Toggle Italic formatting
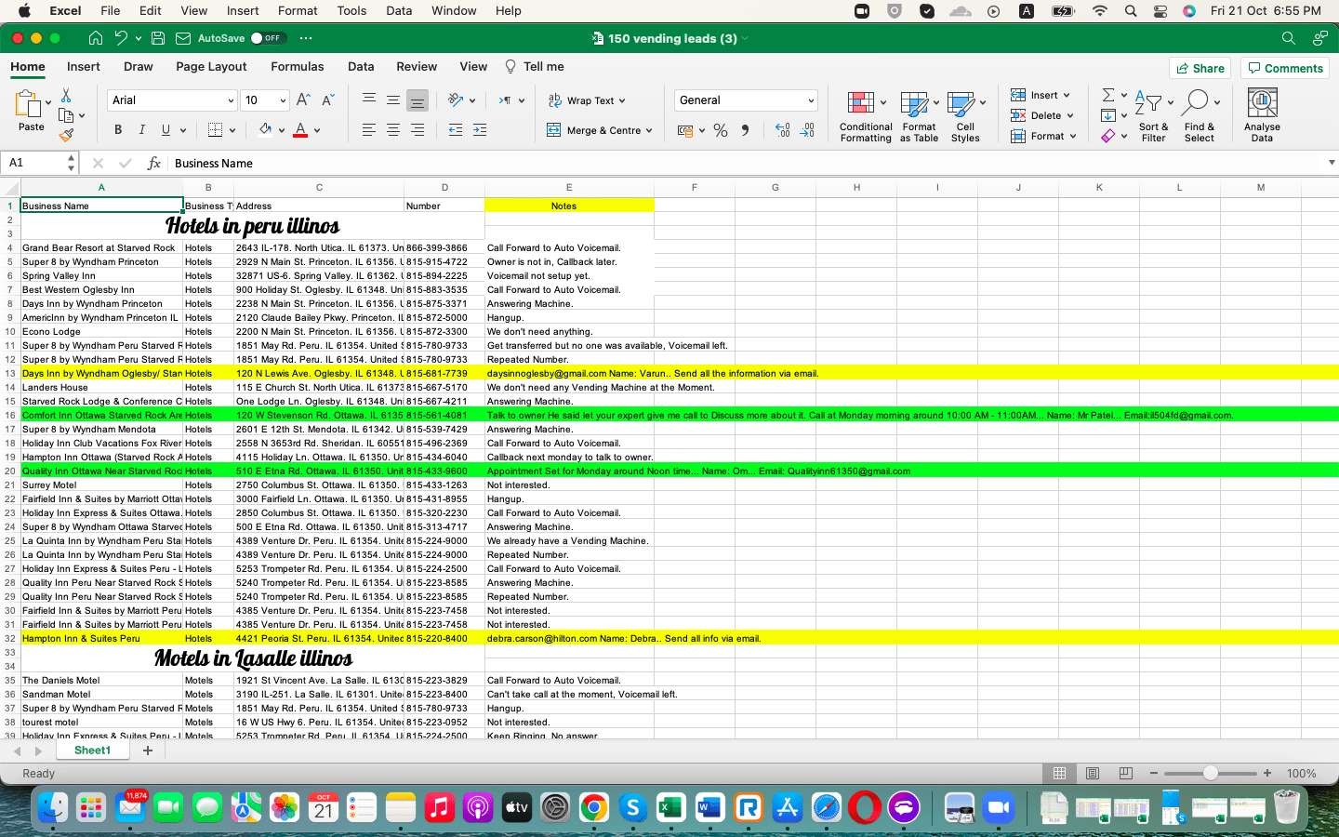Image resolution: width=1339 pixels, height=837 pixels. pos(142,130)
